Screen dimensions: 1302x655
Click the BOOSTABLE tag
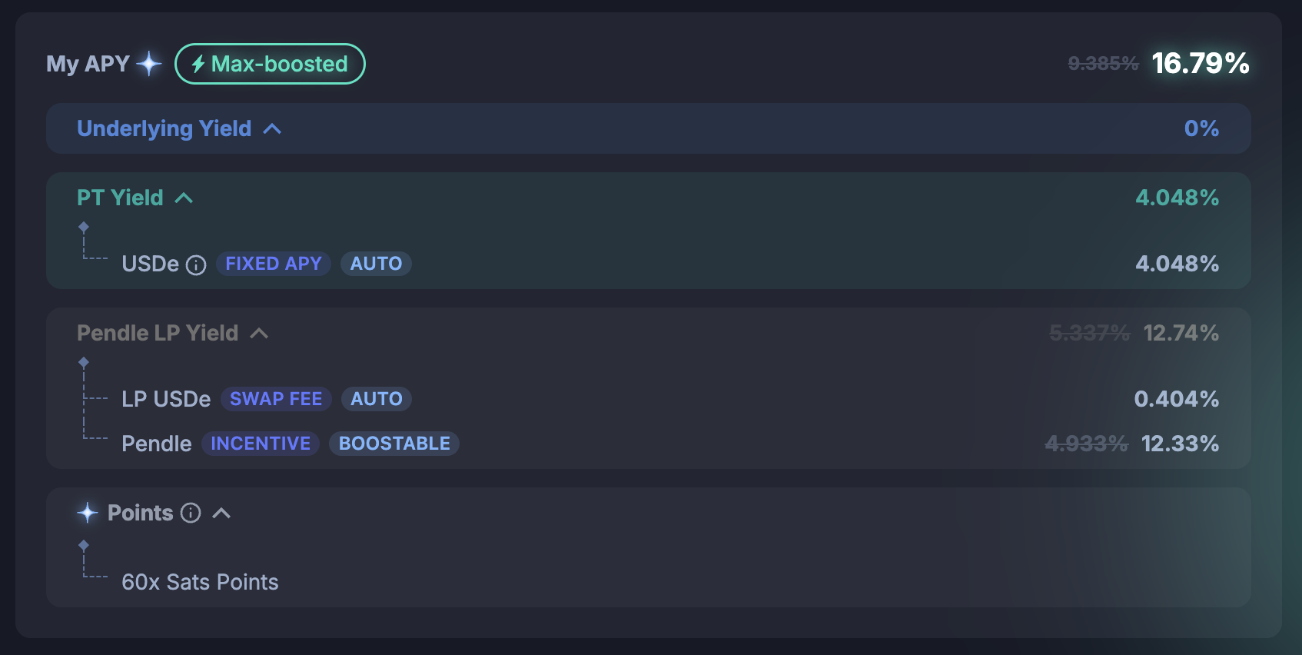(394, 444)
